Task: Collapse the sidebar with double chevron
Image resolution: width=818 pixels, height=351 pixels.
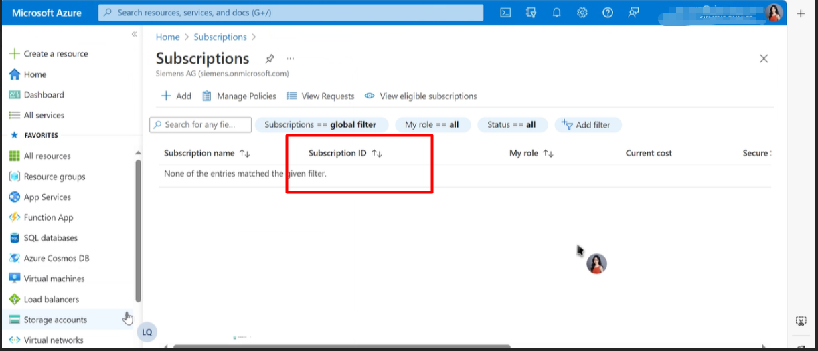Action: 134,34
